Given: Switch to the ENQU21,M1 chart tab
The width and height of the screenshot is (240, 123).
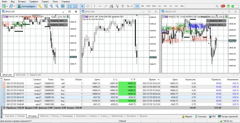Looking at the screenshot, I should pyautogui.click(x=35, y=75).
